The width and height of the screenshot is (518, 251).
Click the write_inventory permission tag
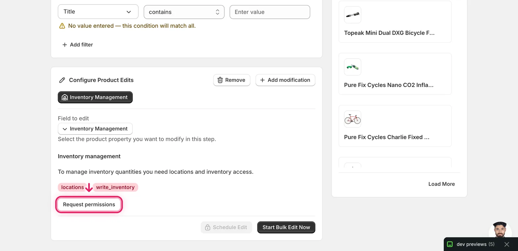(115, 187)
